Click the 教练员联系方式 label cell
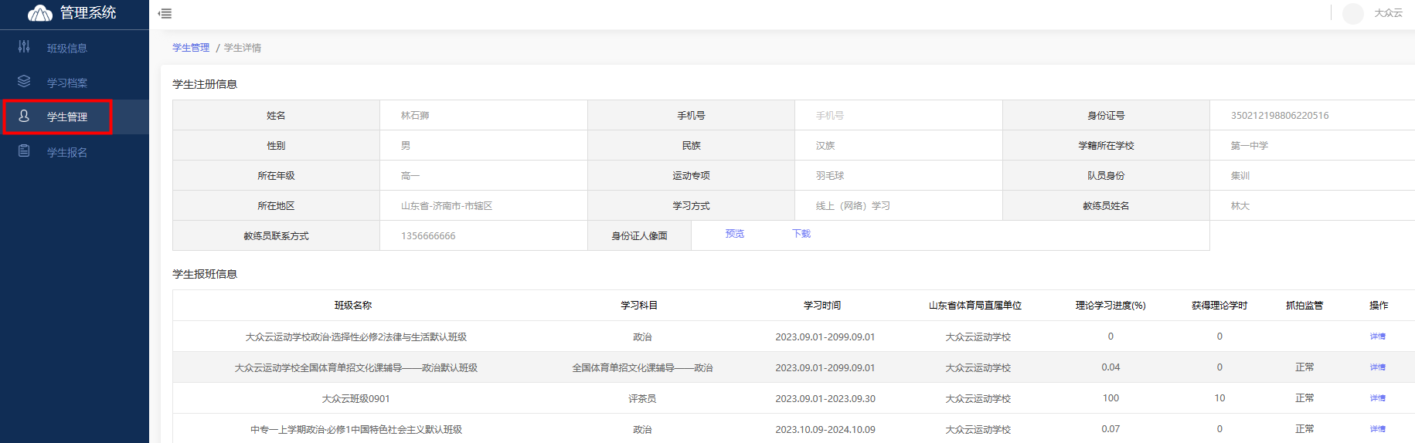This screenshot has width=1415, height=443. pos(276,236)
